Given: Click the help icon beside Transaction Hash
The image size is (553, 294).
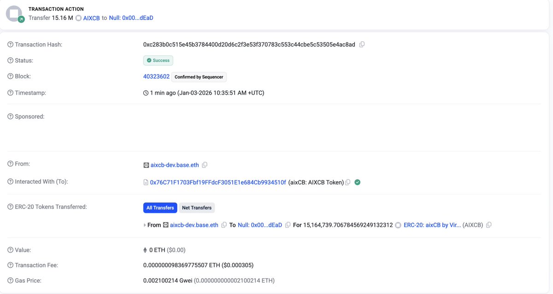Looking at the screenshot, I should pos(10,45).
